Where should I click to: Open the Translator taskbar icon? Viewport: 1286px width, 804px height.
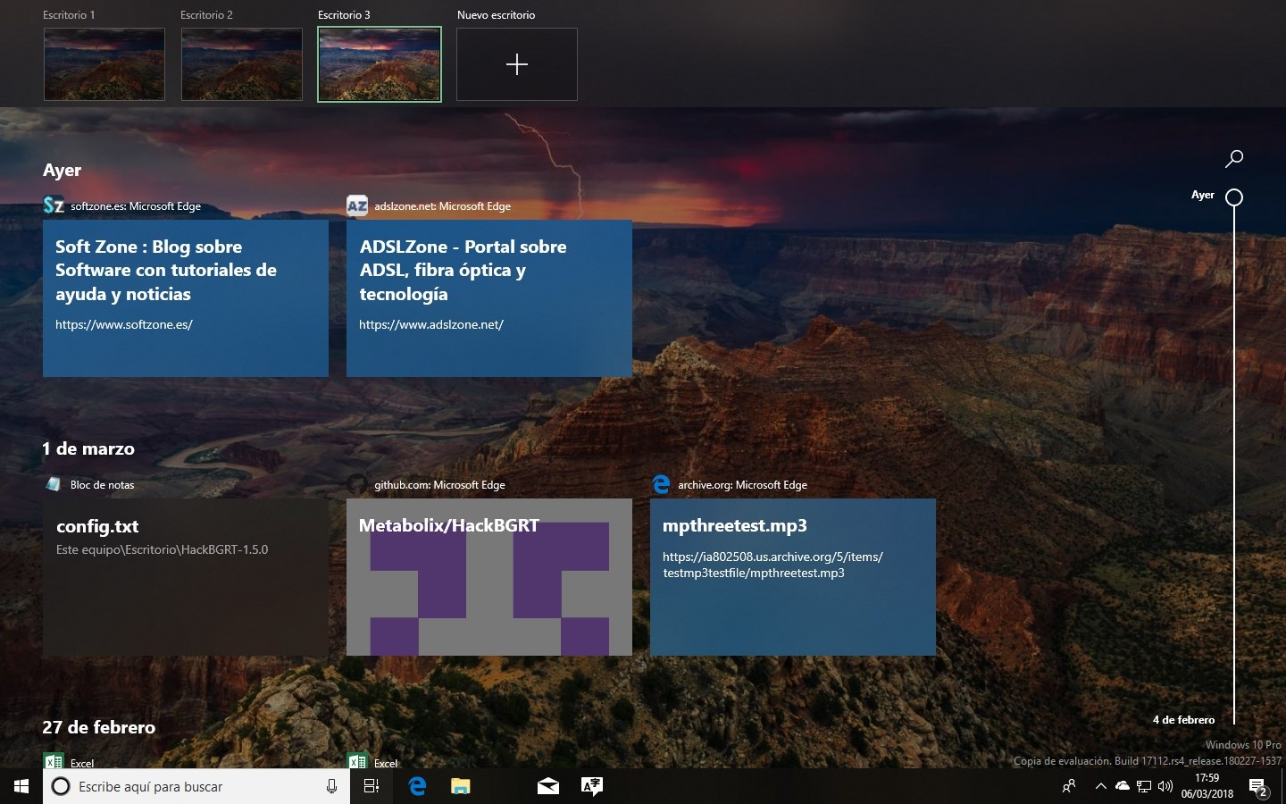tap(591, 786)
